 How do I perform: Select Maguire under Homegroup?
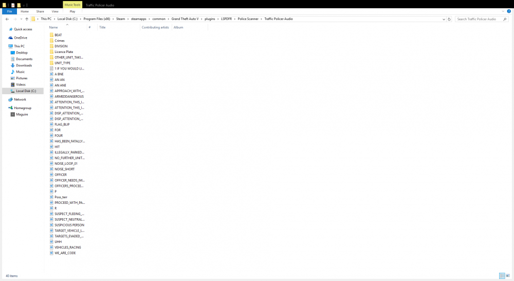[22, 115]
